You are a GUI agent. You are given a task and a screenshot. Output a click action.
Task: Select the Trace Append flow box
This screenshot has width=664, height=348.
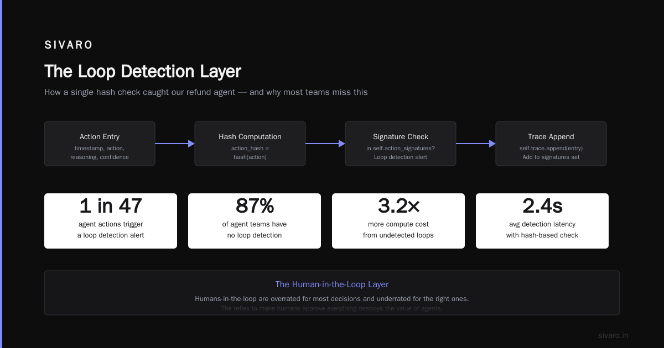(x=551, y=144)
